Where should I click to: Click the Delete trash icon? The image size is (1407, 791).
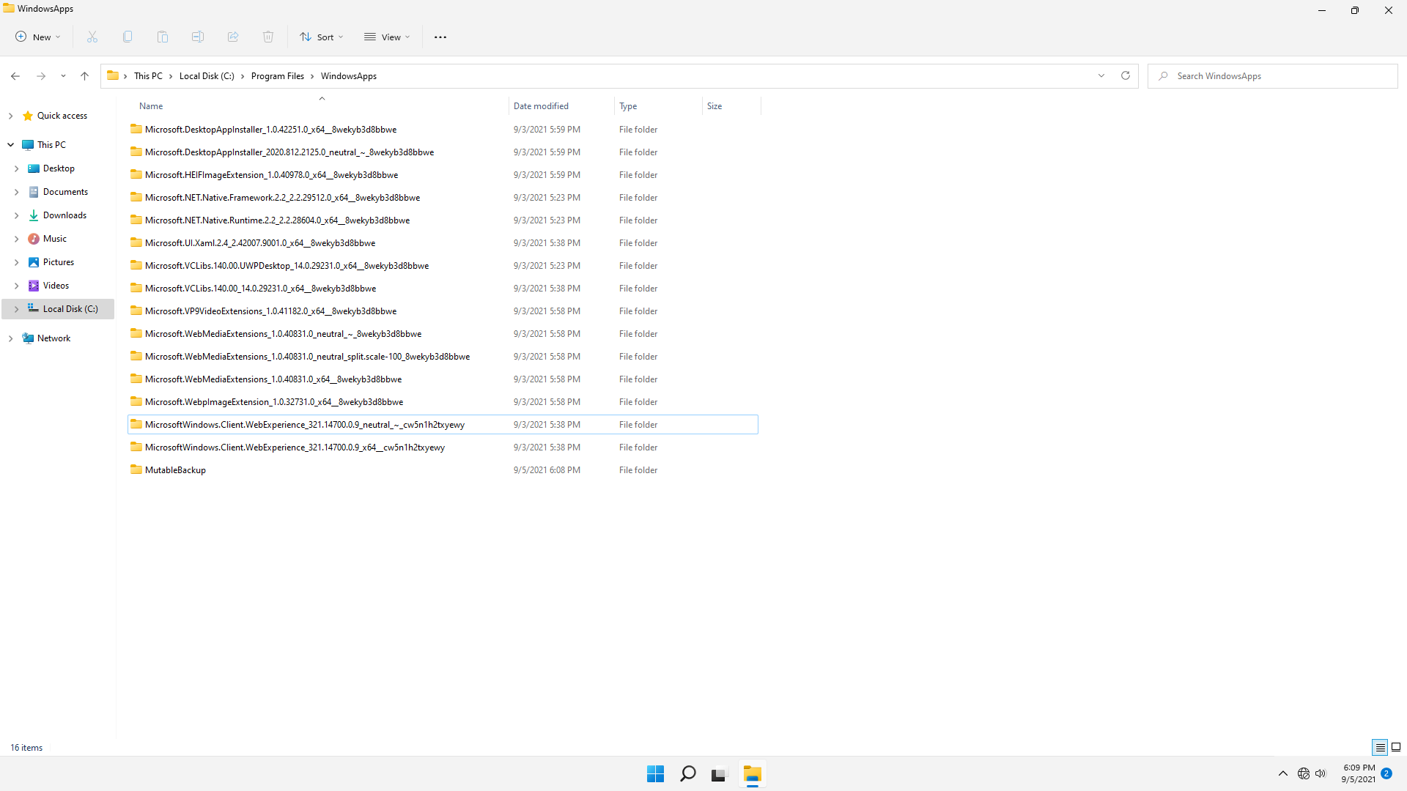coord(268,37)
